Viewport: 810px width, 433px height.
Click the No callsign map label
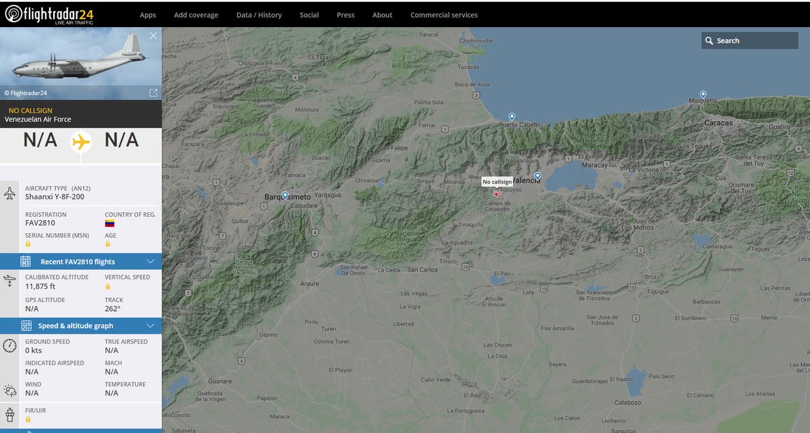[497, 182]
